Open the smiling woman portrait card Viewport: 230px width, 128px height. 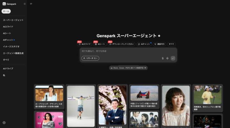[176, 106]
